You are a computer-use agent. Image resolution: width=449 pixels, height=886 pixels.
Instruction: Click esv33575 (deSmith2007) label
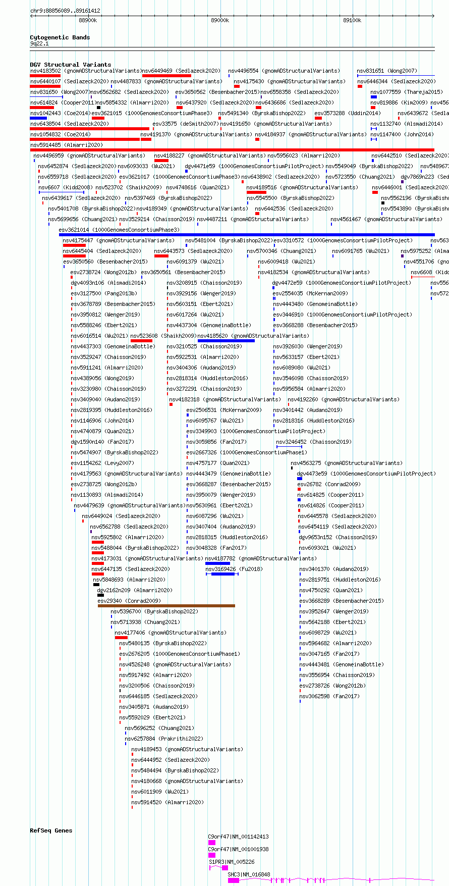(186, 124)
